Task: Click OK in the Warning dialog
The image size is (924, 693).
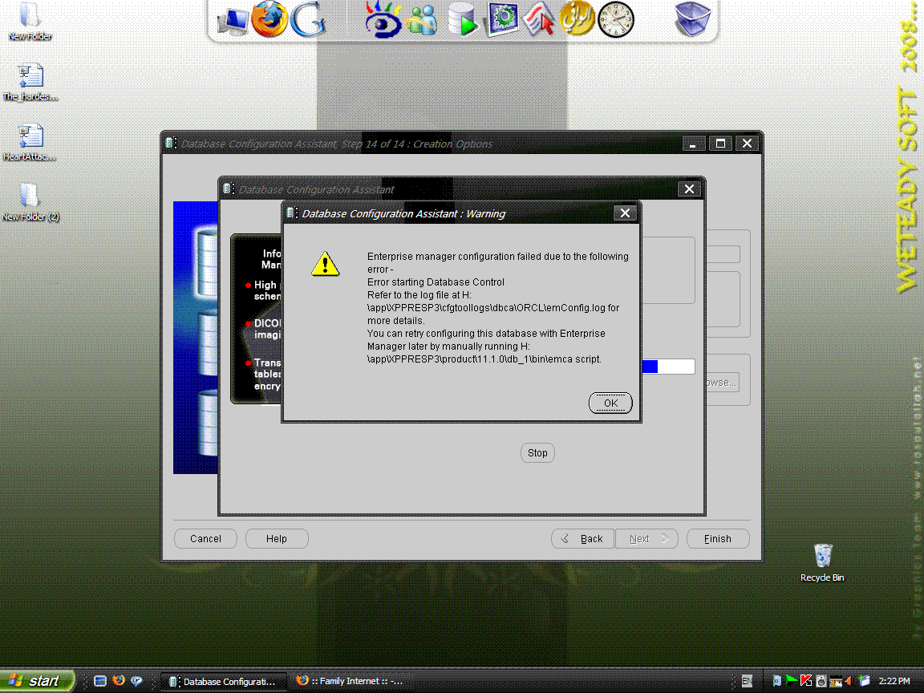Action: coord(610,403)
